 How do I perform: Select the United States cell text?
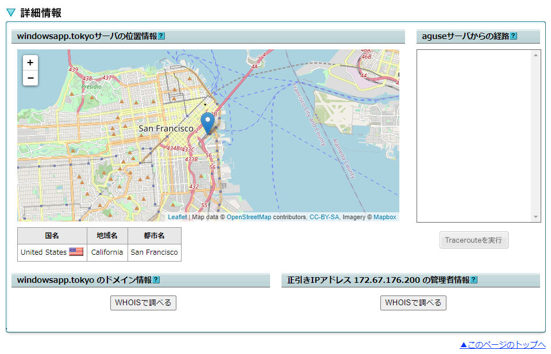click(44, 252)
